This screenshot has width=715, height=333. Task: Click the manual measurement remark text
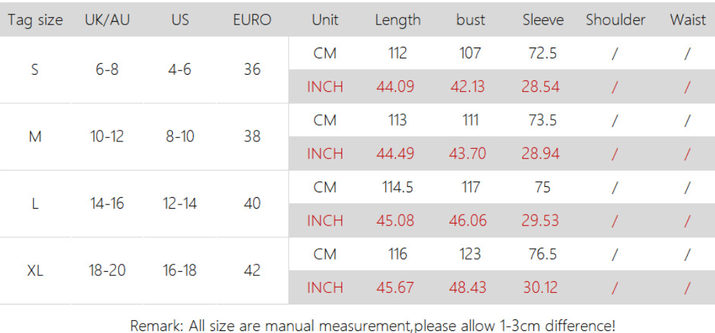point(373,325)
